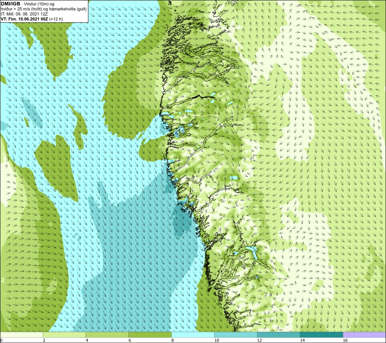
Task: Click the 2–4 m/s light green swatch
Action: (x=64, y=334)
